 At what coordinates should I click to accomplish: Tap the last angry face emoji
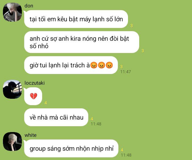[x=109, y=65]
